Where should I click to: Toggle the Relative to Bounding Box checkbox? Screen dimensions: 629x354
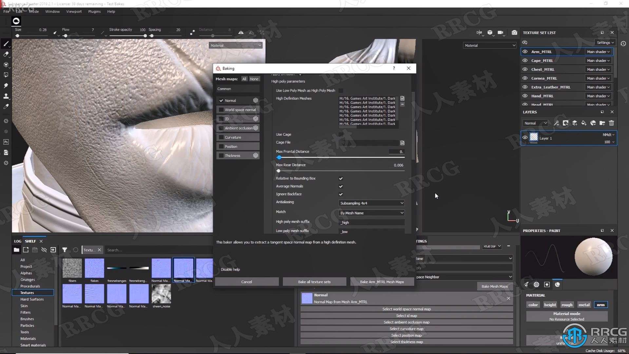tap(341, 178)
